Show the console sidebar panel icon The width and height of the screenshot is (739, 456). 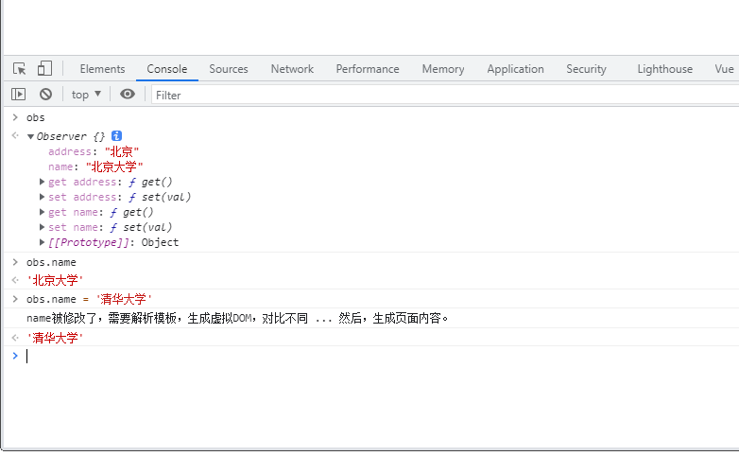(18, 95)
